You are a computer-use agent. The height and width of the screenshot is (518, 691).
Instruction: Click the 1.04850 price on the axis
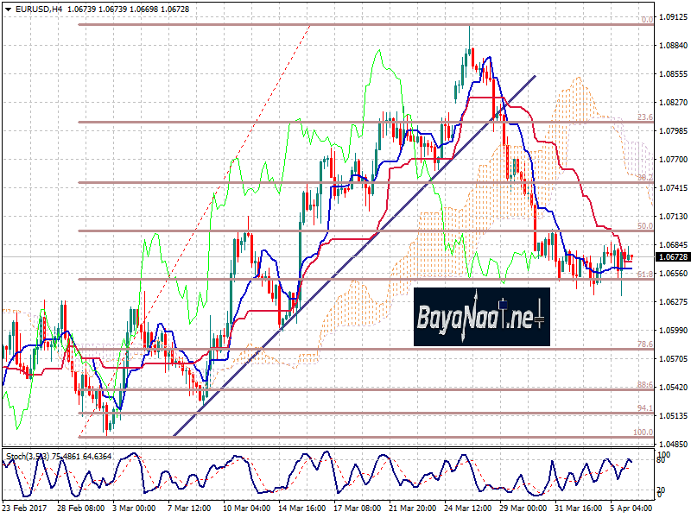tap(672, 443)
